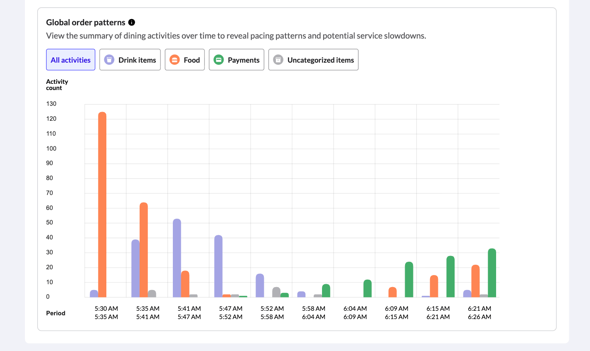Click the green Payments bar at 6:15 AM
Screen dimensions: 590x351
(451, 277)
